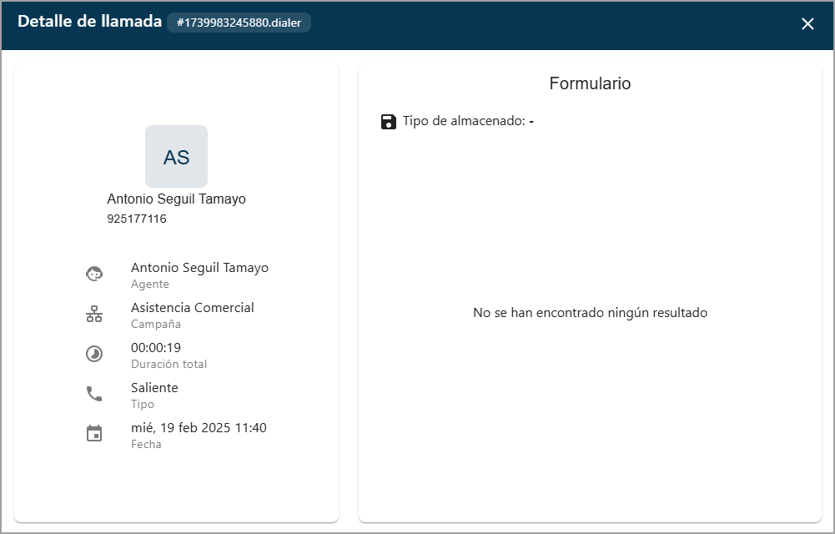Image resolution: width=835 pixels, height=534 pixels.
Task: Close the Detalle de llamada dialog
Action: [807, 24]
